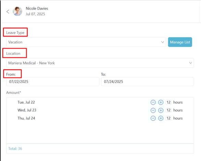Decrease hours for Thu, Jul 24
Viewport: 201px width, 161px height.
pyautogui.click(x=153, y=118)
